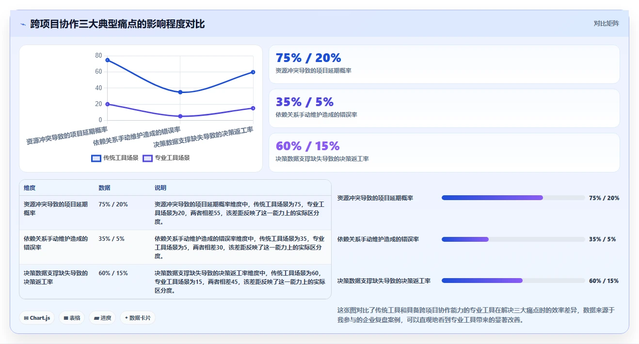Click table cell 75% / 20%
The width and height of the screenshot is (639, 344).
[113, 204]
